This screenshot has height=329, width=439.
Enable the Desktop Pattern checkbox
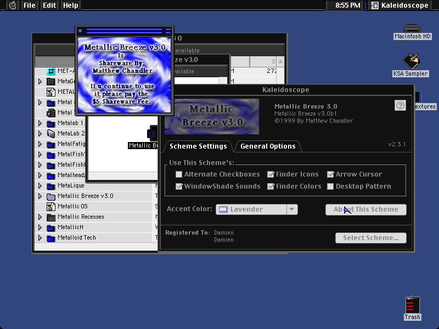coord(330,186)
